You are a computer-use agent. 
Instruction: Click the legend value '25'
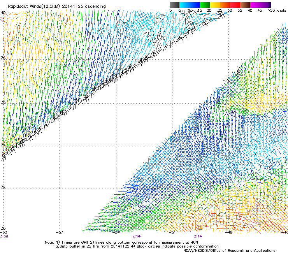(220, 11)
